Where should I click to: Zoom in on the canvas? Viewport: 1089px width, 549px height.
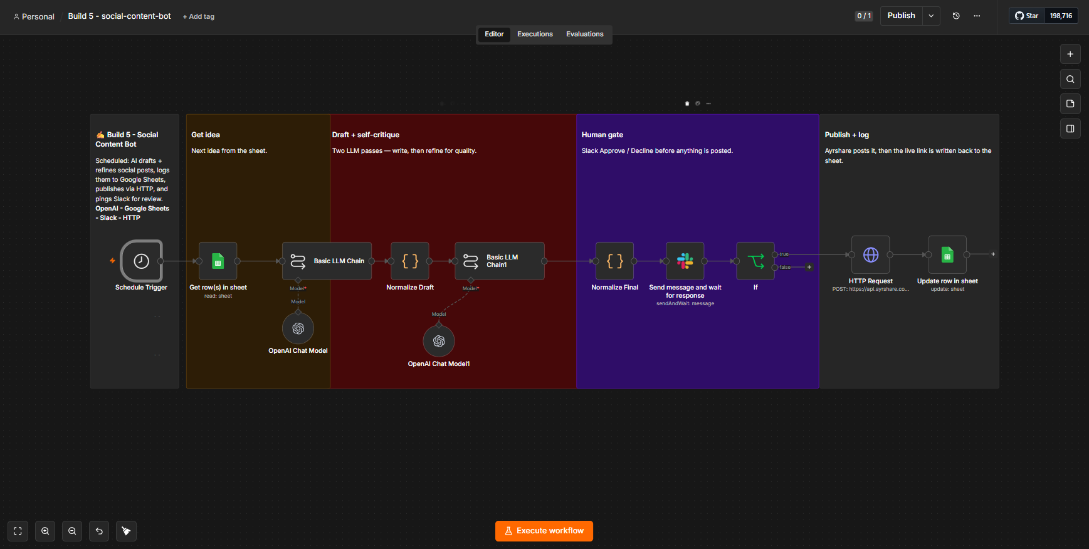point(45,531)
